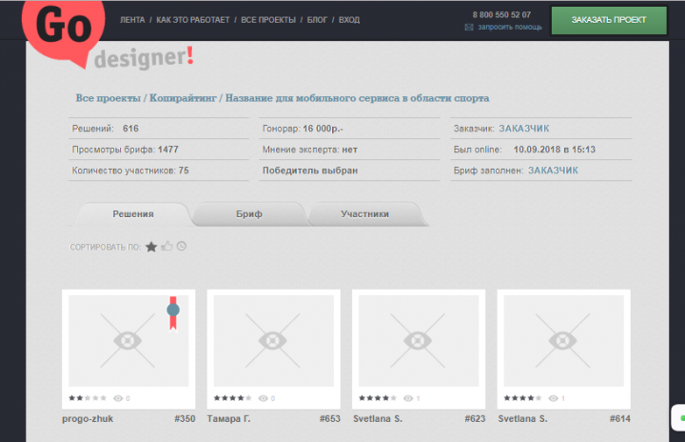Open the БЛОГ menu link

click(317, 20)
